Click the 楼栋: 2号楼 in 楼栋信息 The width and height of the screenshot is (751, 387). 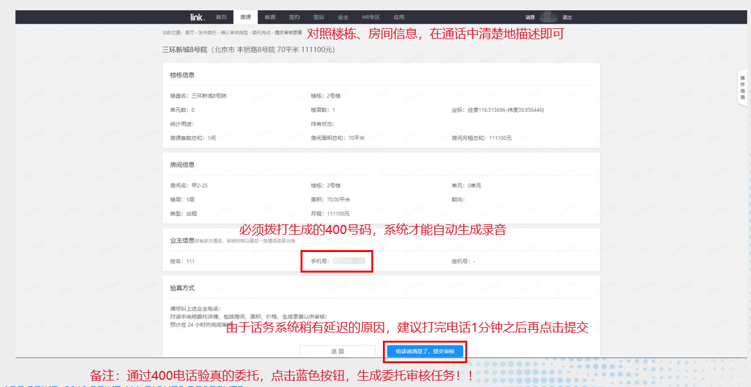(x=325, y=96)
